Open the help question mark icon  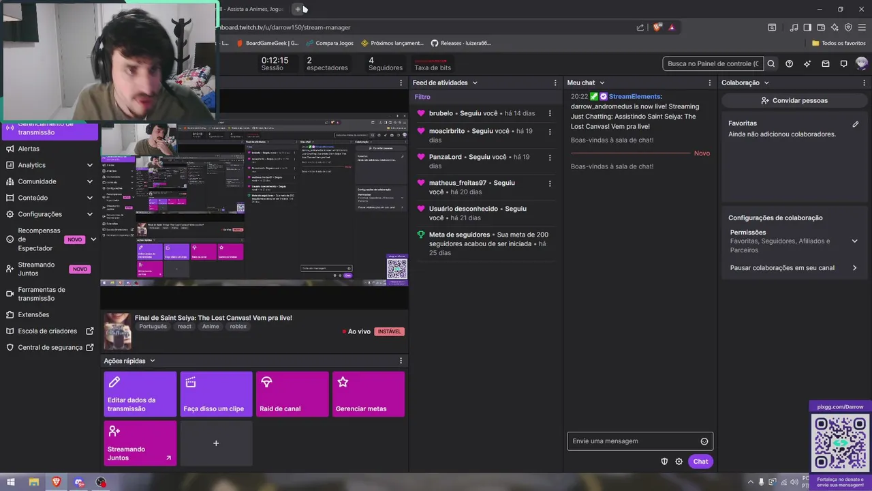pos(789,63)
